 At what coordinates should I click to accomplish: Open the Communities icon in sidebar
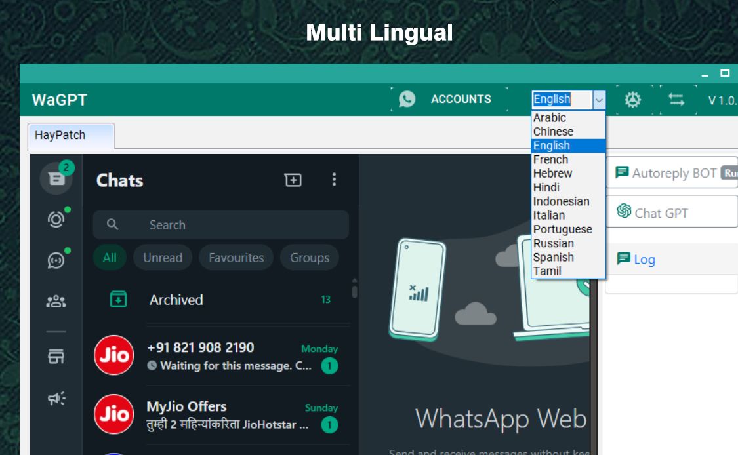(56, 301)
